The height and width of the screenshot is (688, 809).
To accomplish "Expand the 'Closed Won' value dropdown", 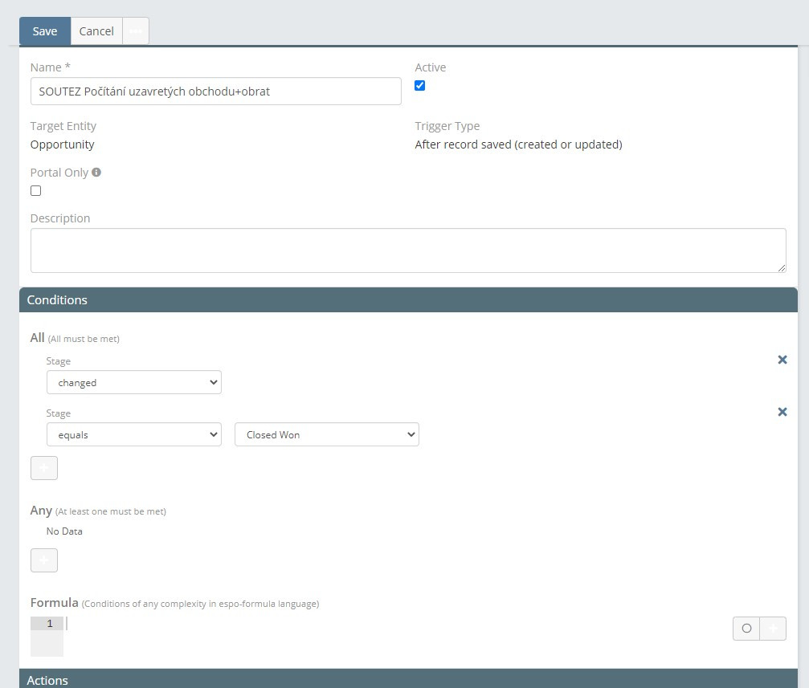I will (327, 435).
